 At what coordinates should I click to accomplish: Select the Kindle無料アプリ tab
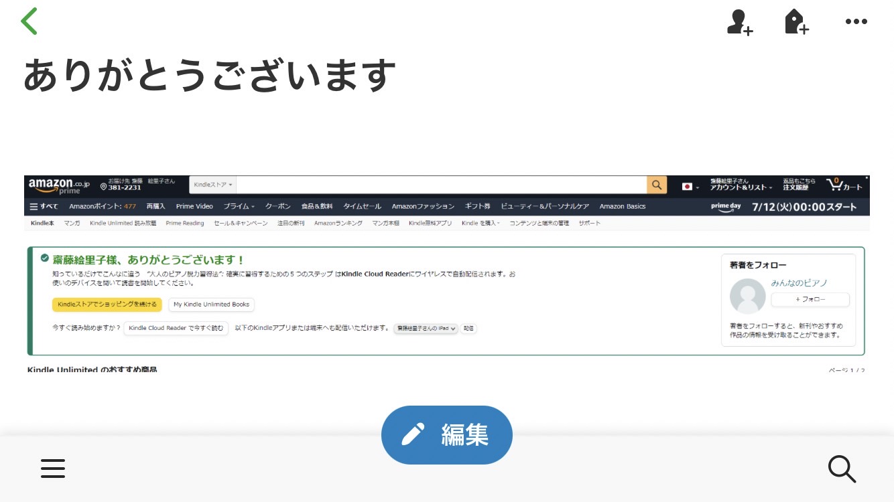(430, 223)
